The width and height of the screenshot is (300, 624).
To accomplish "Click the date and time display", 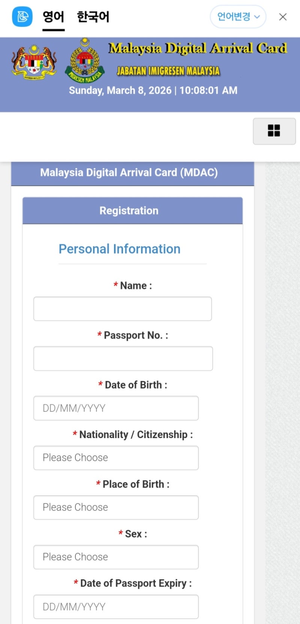I will [153, 91].
